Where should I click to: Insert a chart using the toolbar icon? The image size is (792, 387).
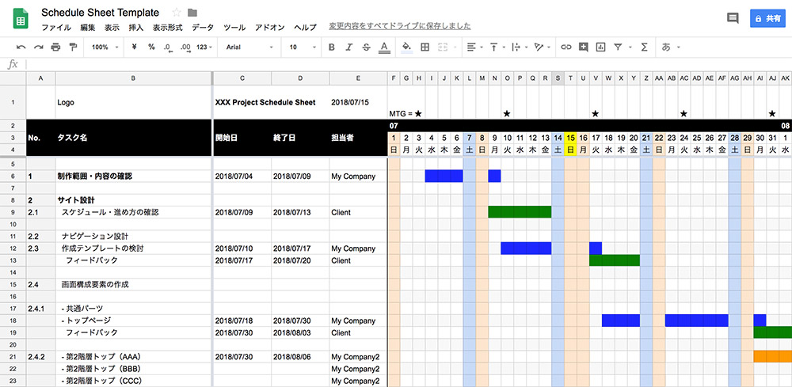click(600, 47)
